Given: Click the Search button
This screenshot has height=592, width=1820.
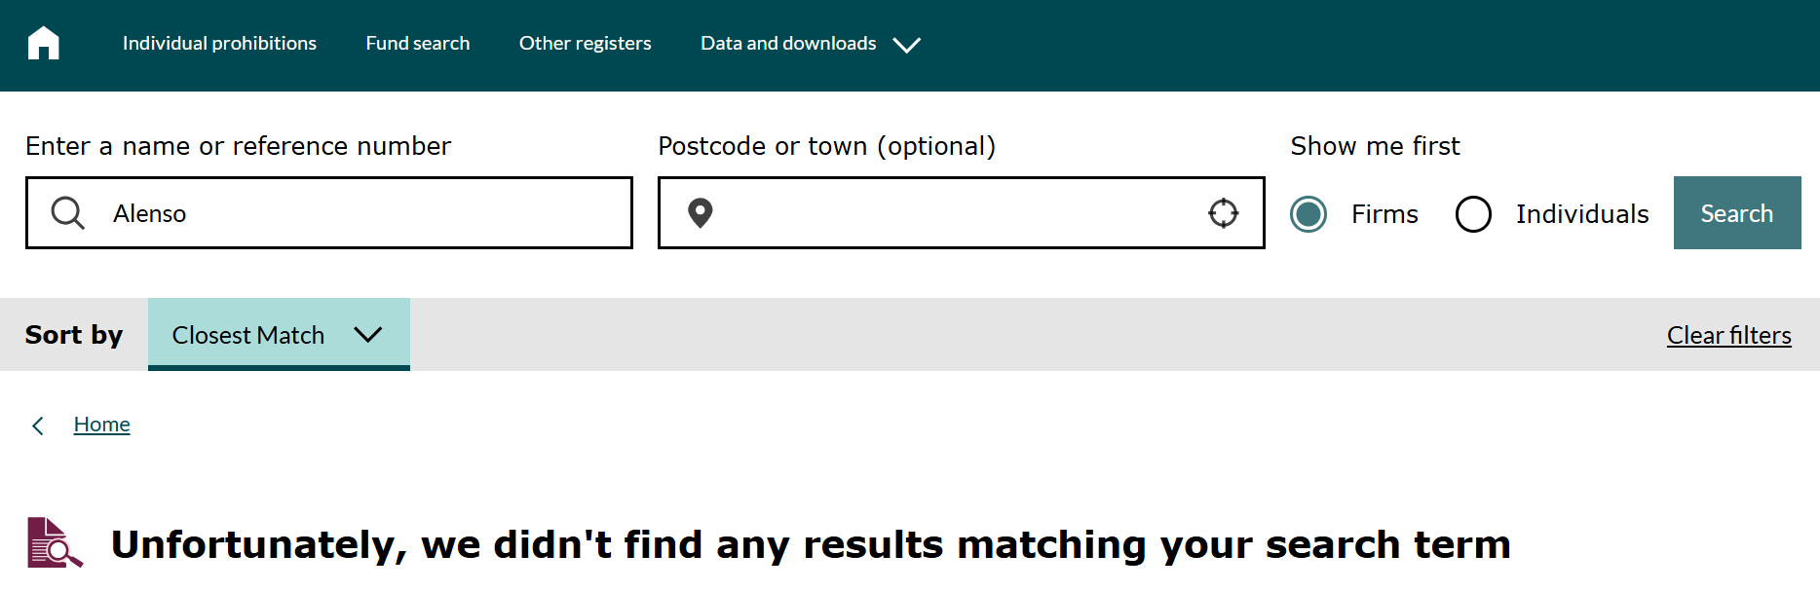Looking at the screenshot, I should (x=1737, y=212).
